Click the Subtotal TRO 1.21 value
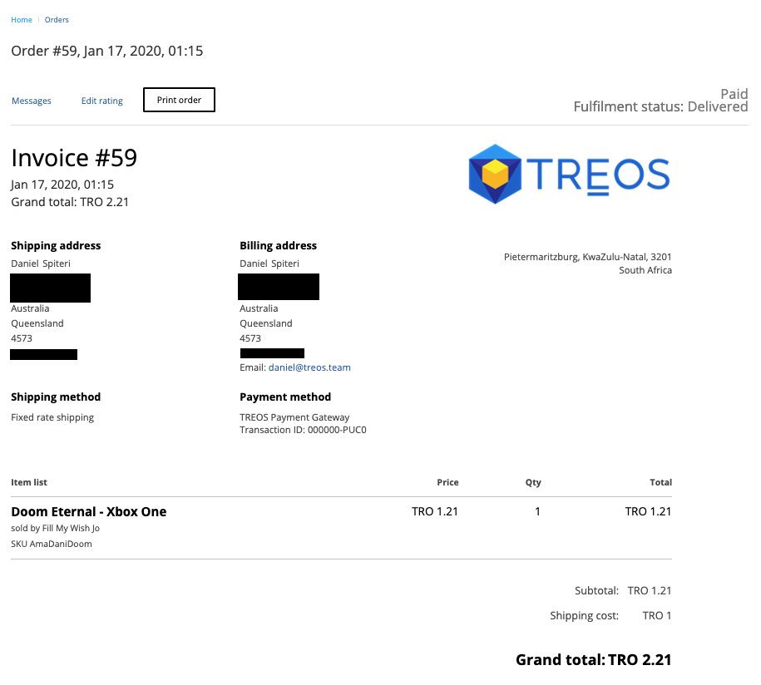This screenshot has width=761, height=685. (x=650, y=590)
